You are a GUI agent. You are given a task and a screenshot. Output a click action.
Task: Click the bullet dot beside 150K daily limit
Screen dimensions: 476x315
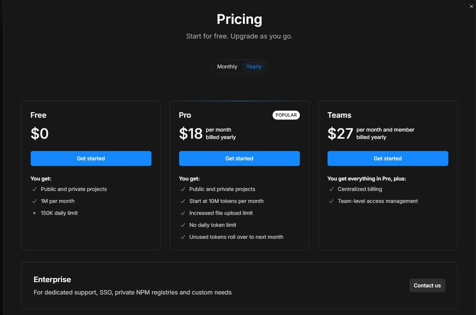(x=34, y=213)
